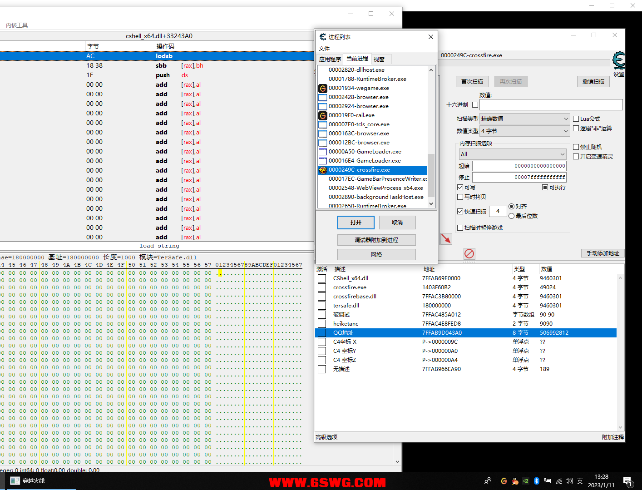Open 内核工具 menu
642x490 pixels.
(x=17, y=25)
